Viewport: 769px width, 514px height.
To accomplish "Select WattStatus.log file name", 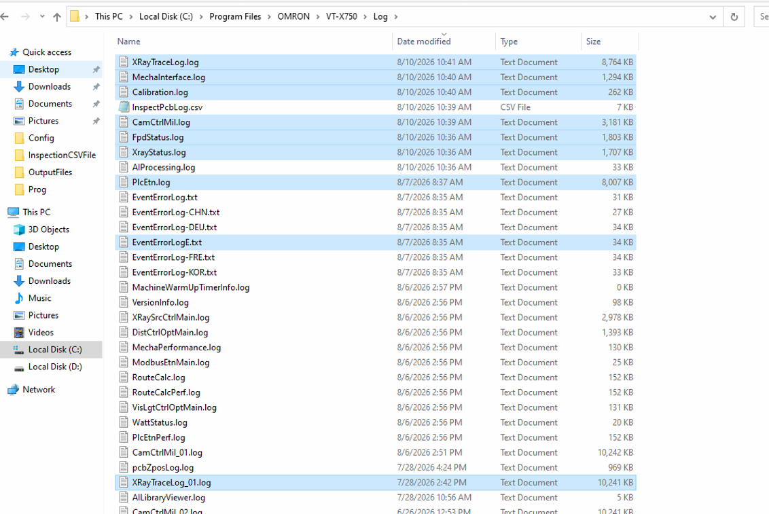I will pos(160,422).
